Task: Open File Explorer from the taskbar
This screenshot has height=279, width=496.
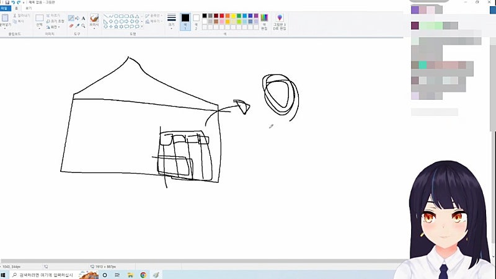Action: [130, 275]
